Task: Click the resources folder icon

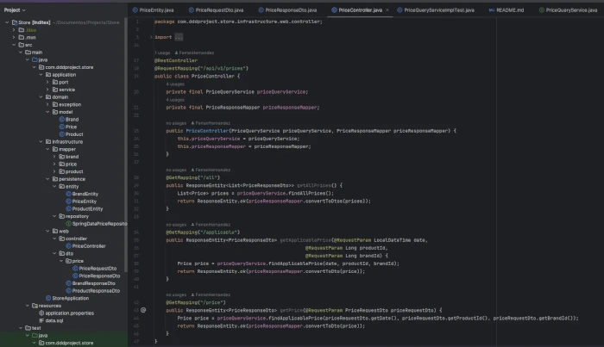Action: tap(35, 306)
